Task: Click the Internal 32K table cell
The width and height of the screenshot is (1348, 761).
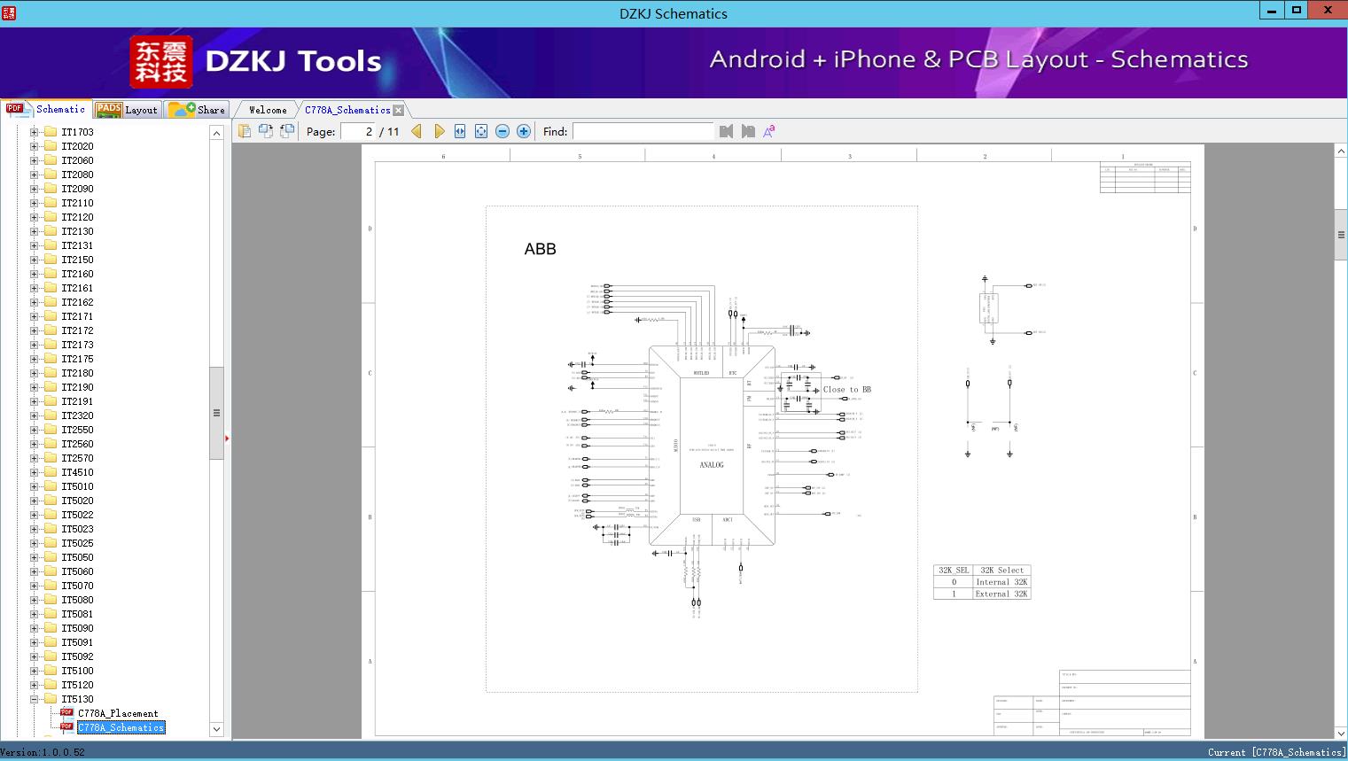Action: [1001, 582]
